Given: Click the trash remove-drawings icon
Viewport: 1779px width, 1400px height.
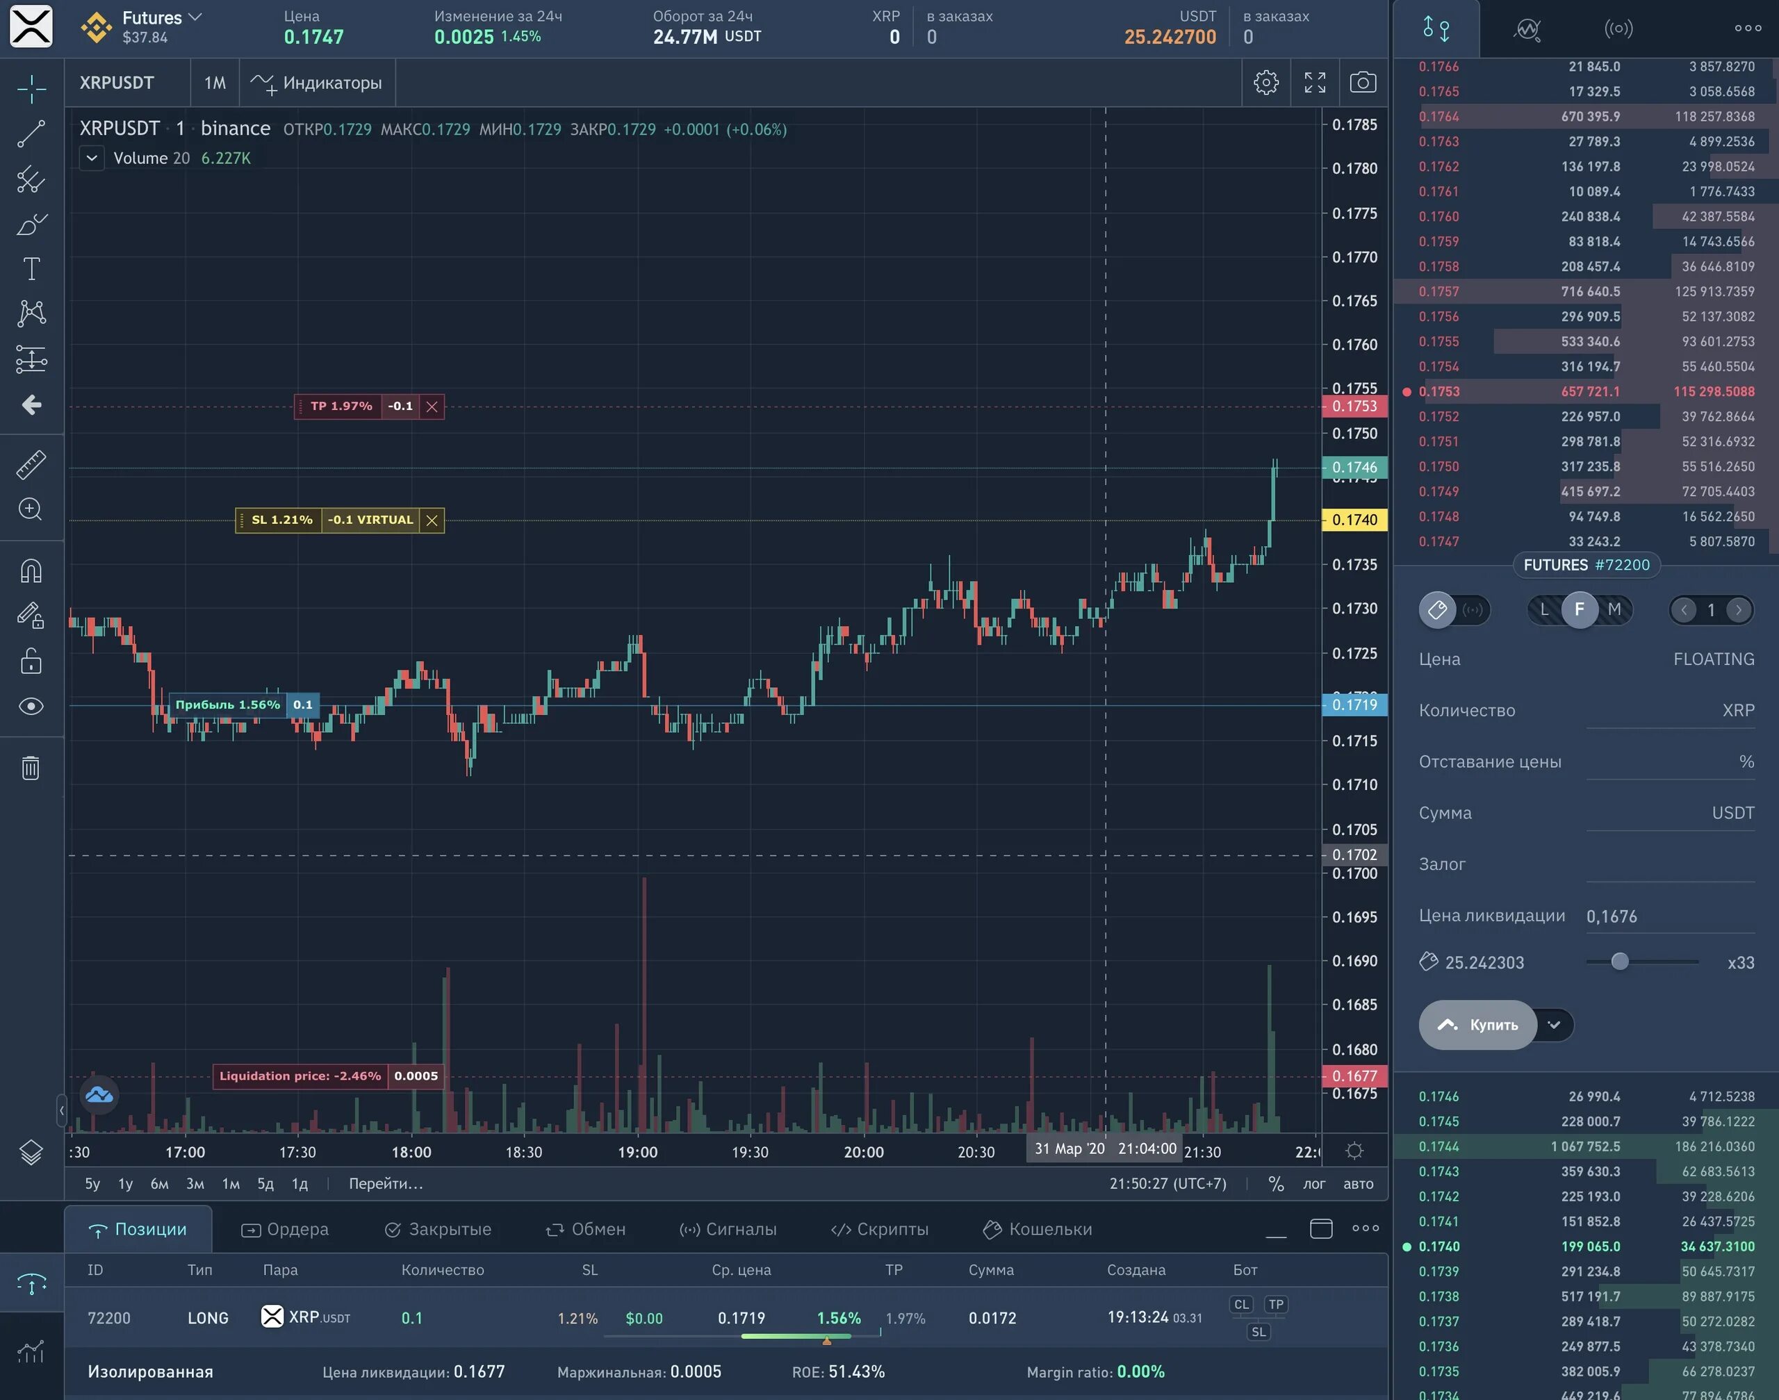Looking at the screenshot, I should click(x=31, y=768).
